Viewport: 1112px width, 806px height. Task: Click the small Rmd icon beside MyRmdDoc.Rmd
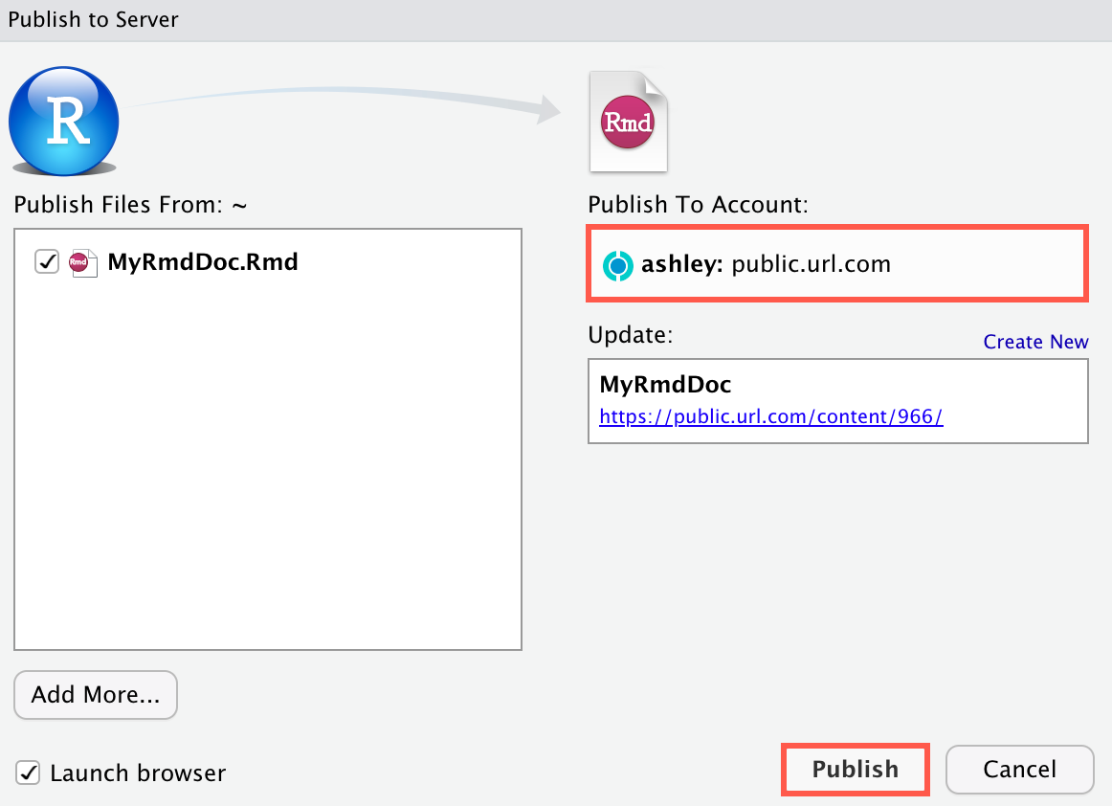tap(82, 261)
